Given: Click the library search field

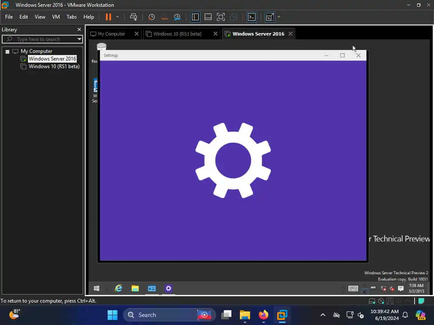Looking at the screenshot, I should click(x=42, y=39).
